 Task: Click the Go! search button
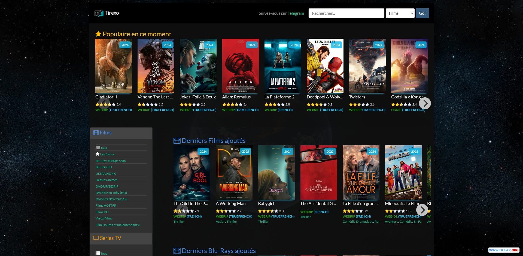pyautogui.click(x=422, y=13)
